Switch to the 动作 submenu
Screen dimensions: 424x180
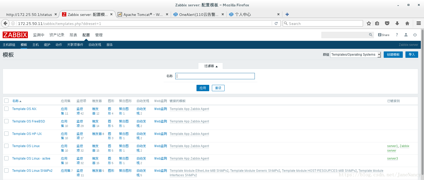[59, 45]
